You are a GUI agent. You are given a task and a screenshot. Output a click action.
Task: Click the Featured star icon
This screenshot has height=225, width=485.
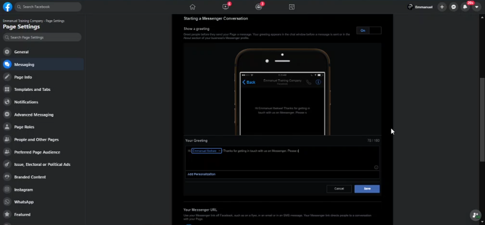(x=7, y=215)
